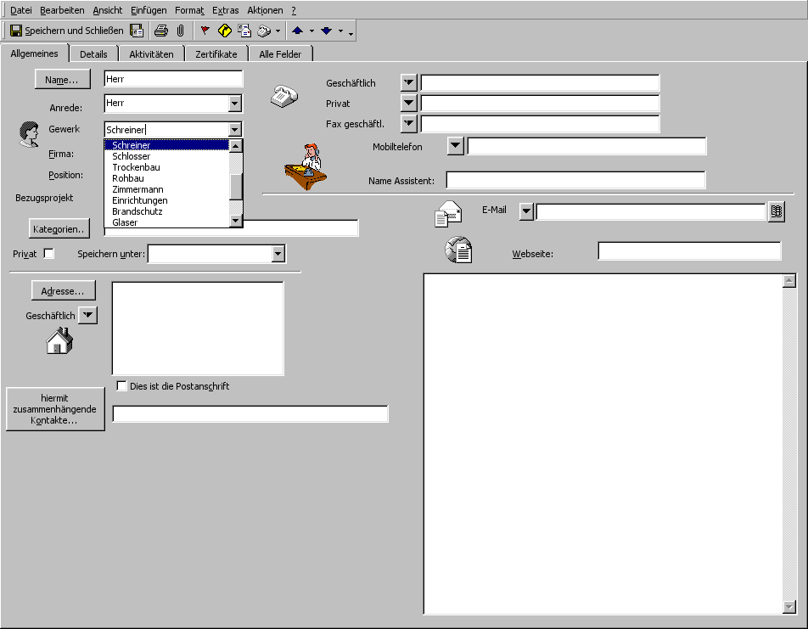Click the save and new icon in toolbar

point(137,31)
